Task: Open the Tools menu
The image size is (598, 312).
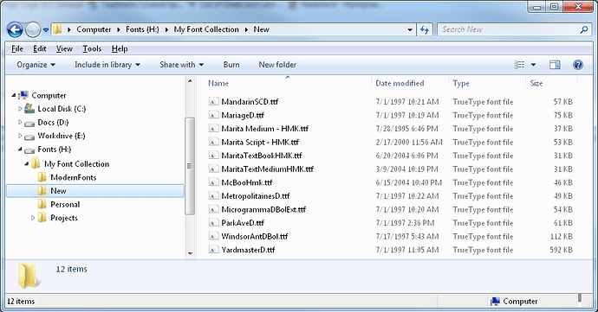Action: (x=92, y=48)
